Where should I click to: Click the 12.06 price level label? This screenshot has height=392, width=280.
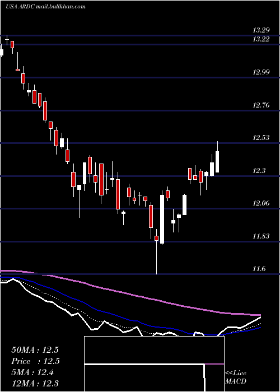click(x=261, y=203)
